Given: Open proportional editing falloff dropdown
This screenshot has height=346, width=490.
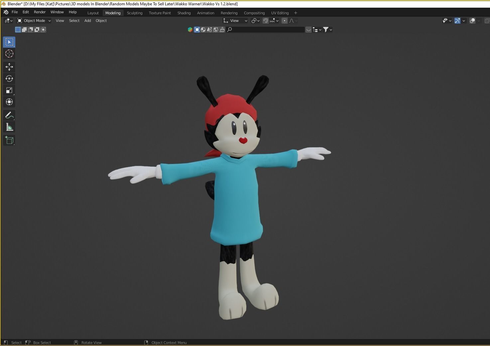Looking at the screenshot, I should click(x=293, y=21).
